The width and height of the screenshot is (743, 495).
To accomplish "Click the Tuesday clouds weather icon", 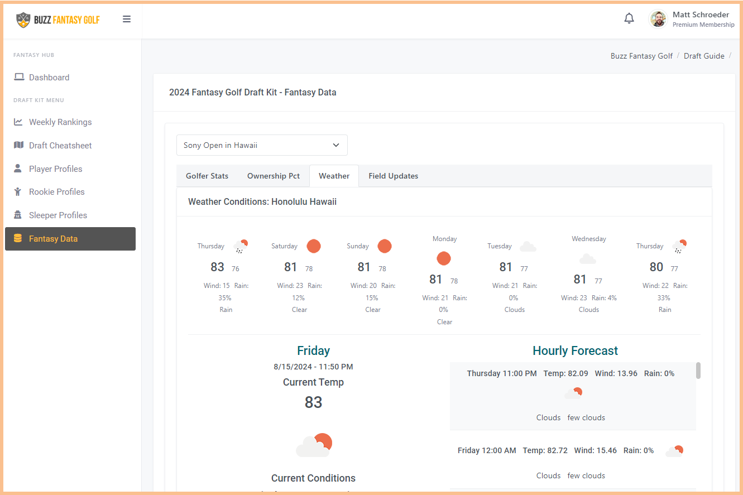I will pos(528,246).
